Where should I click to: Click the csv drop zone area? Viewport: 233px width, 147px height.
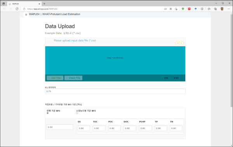(x=115, y=60)
